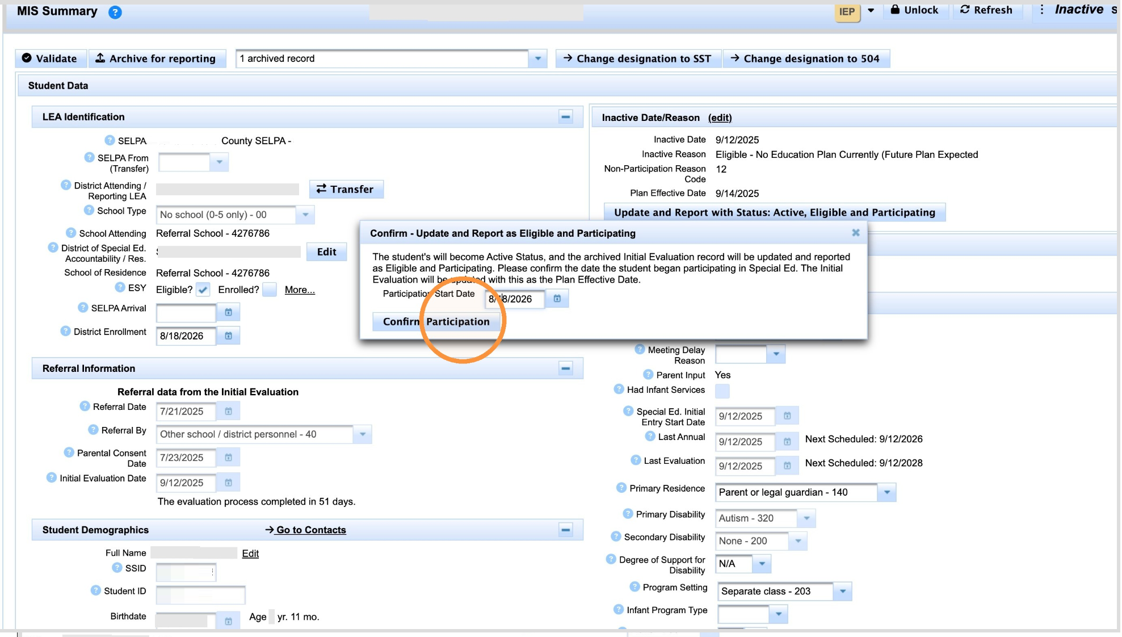Show help for SELPA field
The image size is (1122, 637).
[x=110, y=140]
